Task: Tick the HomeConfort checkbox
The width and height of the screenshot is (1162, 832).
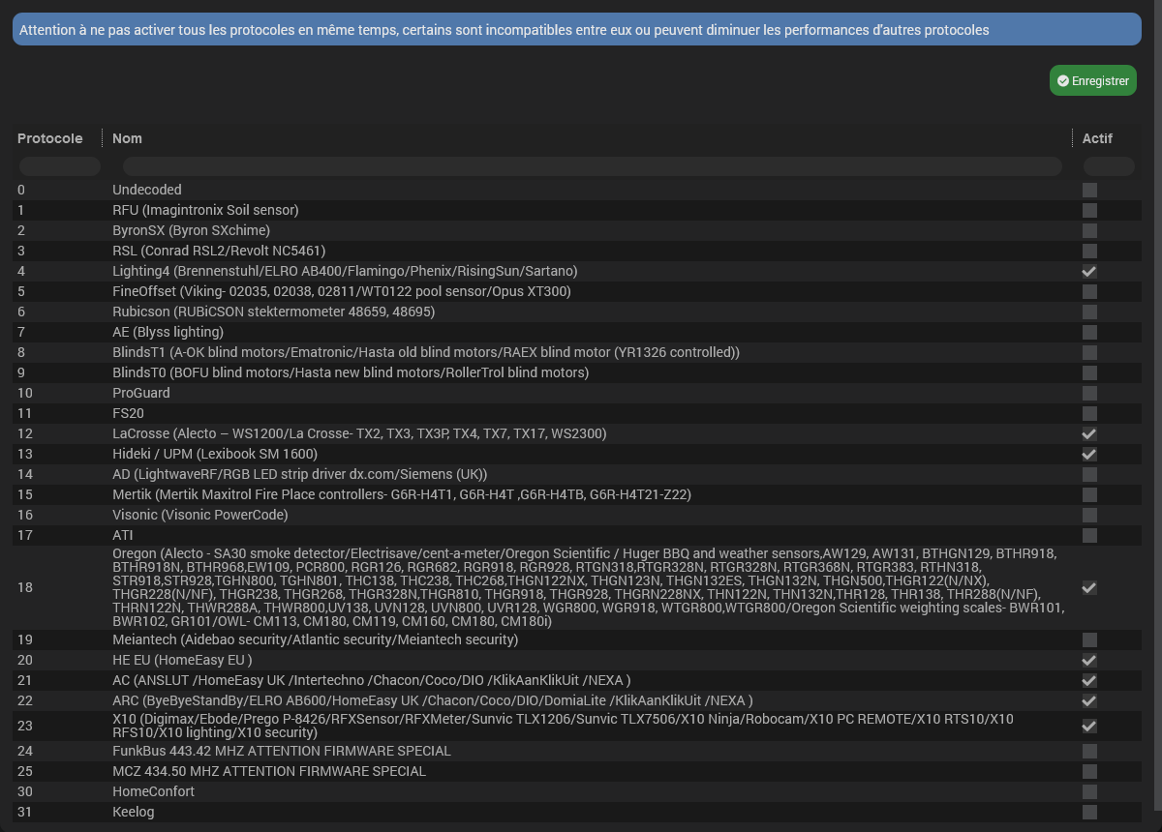Action: click(1090, 792)
